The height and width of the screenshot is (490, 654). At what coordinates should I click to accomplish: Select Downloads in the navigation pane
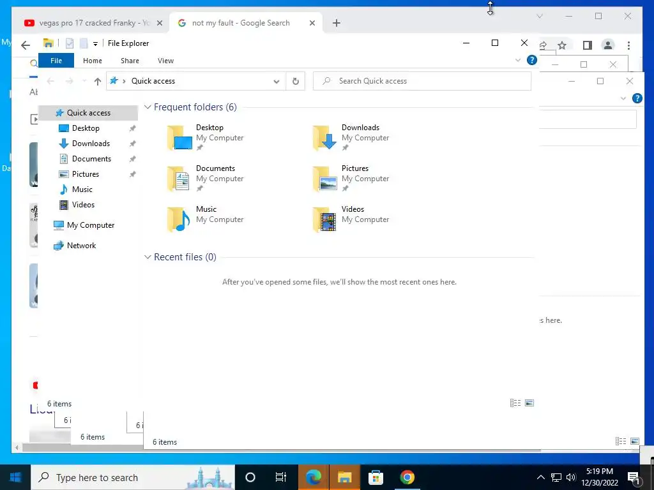coord(91,144)
